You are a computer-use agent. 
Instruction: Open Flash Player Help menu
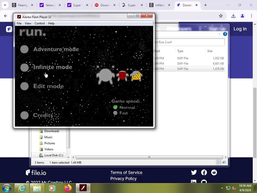pos(51,23)
